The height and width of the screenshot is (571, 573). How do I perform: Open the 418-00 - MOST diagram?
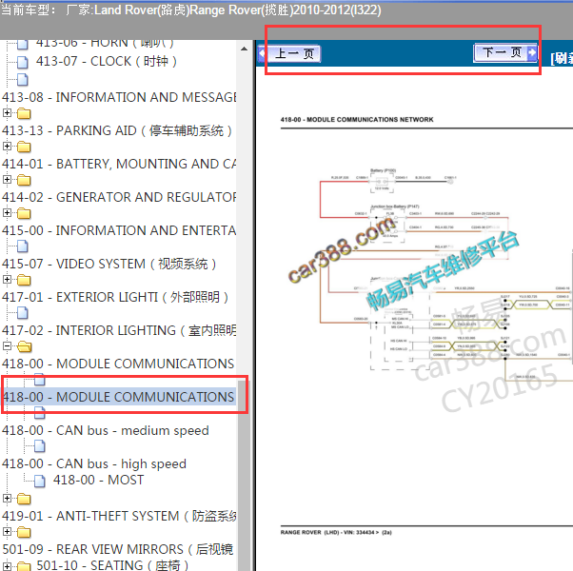pos(99,480)
